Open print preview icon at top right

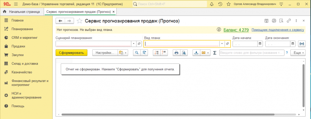281,21
